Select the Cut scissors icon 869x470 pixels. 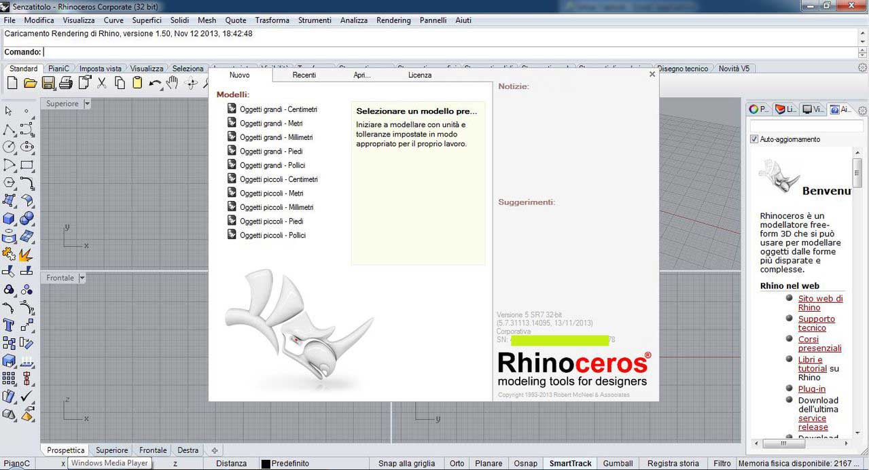tap(102, 83)
